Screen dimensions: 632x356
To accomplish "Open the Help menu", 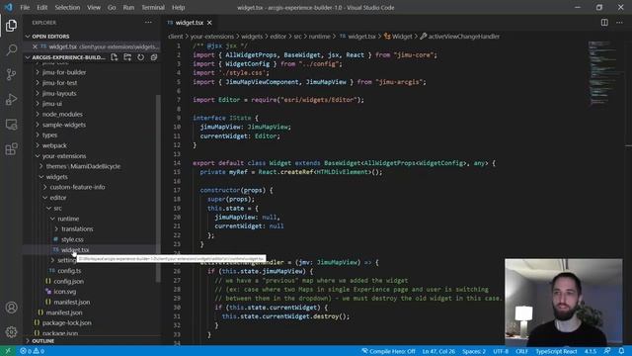I will coord(178,7).
